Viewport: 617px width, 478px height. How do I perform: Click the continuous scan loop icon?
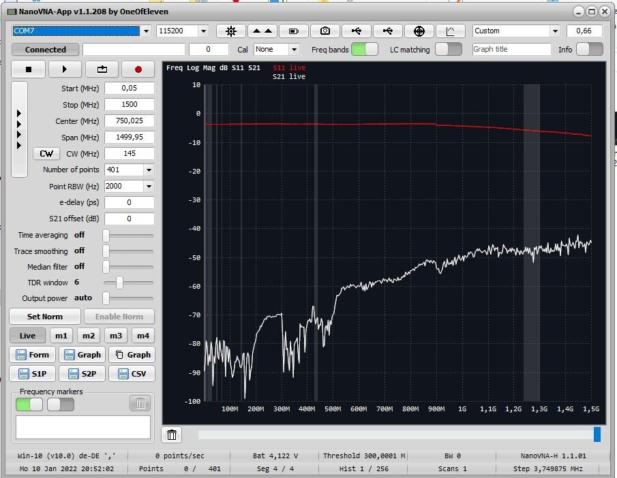[102, 69]
